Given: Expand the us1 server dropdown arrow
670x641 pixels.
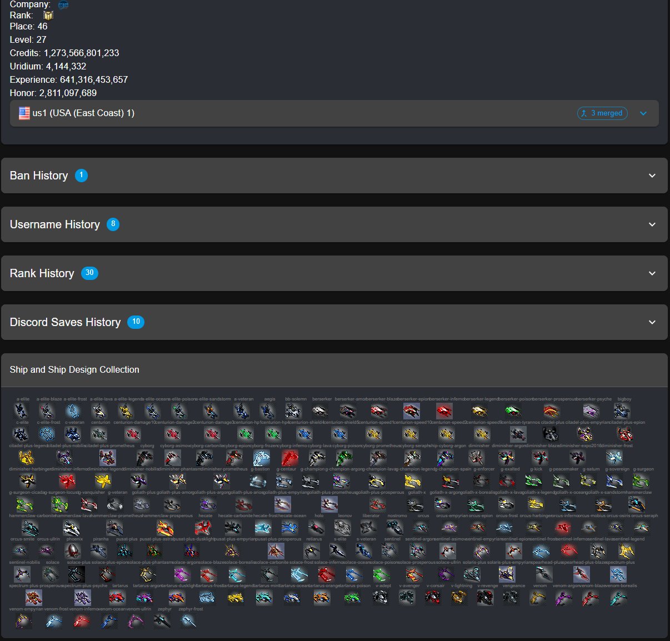Looking at the screenshot, I should [643, 113].
